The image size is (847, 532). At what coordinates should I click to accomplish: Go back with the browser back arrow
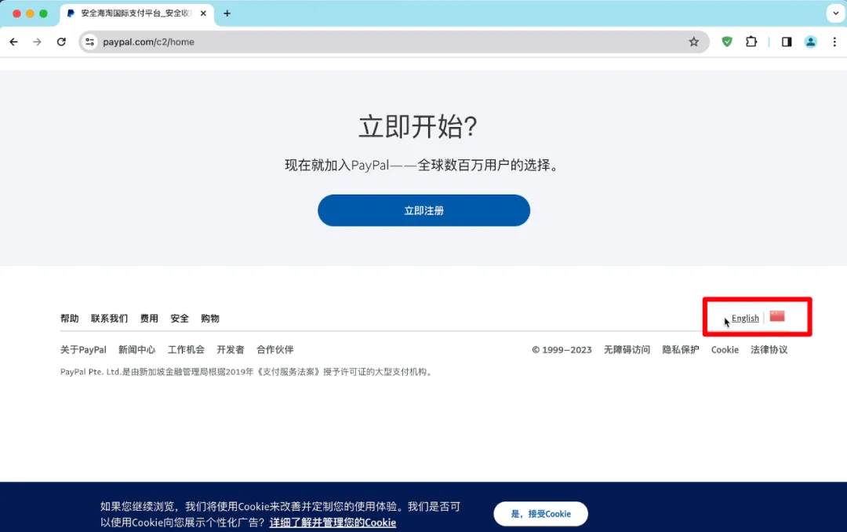tap(13, 42)
